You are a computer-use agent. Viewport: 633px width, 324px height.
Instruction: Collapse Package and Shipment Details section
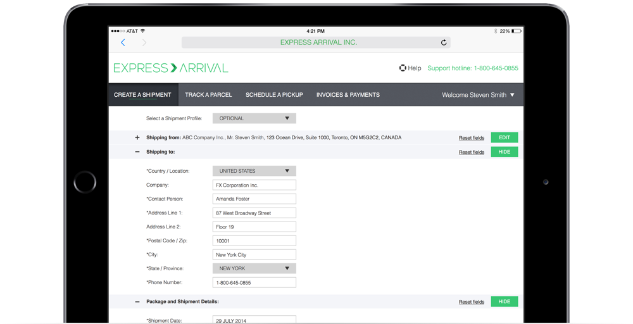[137, 302]
